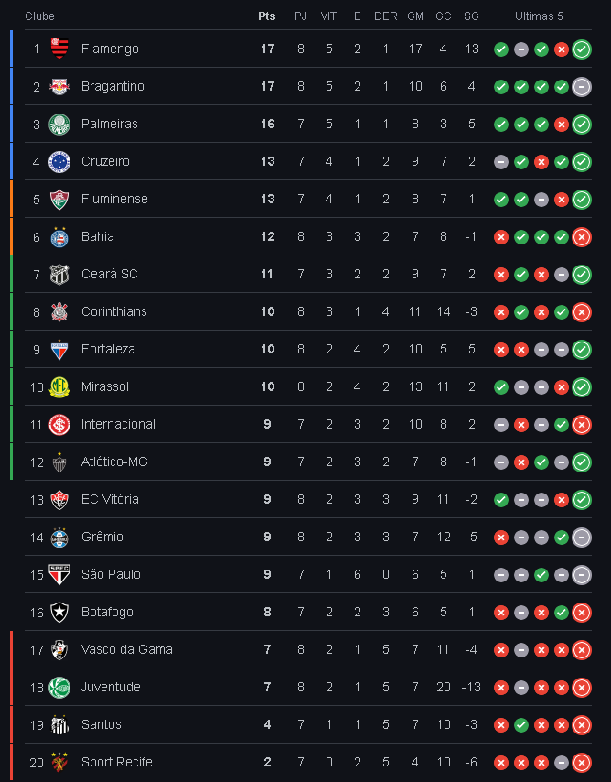Click Bahia's latest loss result icon
The height and width of the screenshot is (782, 611).
(x=581, y=237)
